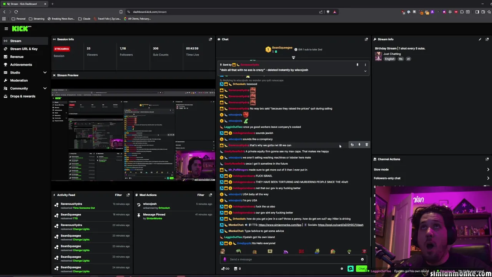Pop out the Channel Actions panel
The width and height of the screenshot is (492, 277).
[487, 159]
